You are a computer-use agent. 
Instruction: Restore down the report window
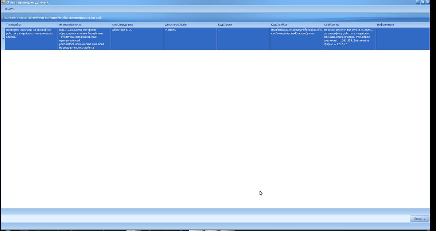[x=423, y=2]
